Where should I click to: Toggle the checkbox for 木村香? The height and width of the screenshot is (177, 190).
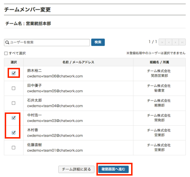(14, 132)
